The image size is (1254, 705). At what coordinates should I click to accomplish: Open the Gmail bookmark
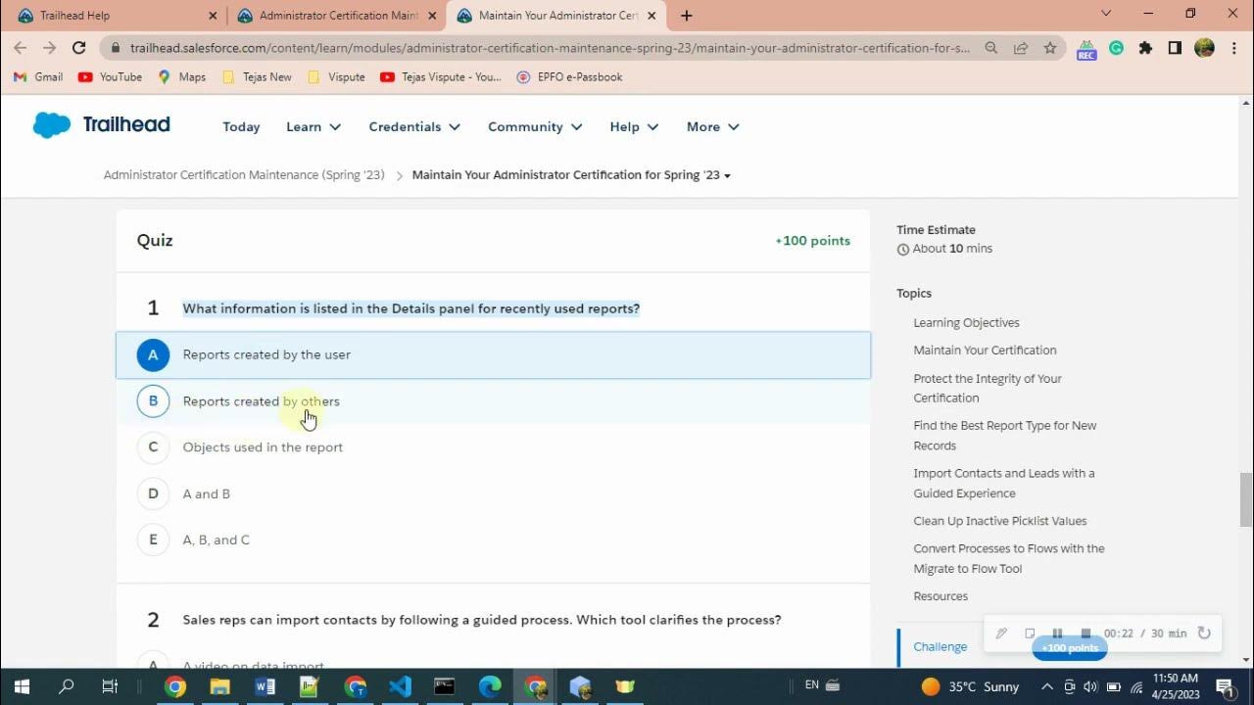tap(38, 76)
